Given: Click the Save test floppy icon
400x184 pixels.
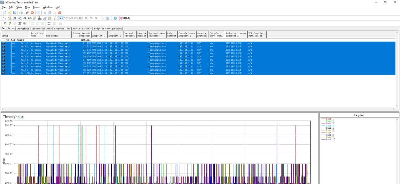Looking at the screenshot, I should click(x=15, y=13).
